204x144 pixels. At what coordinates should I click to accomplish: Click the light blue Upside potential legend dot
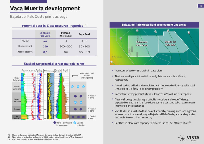[x=75, y=123]
